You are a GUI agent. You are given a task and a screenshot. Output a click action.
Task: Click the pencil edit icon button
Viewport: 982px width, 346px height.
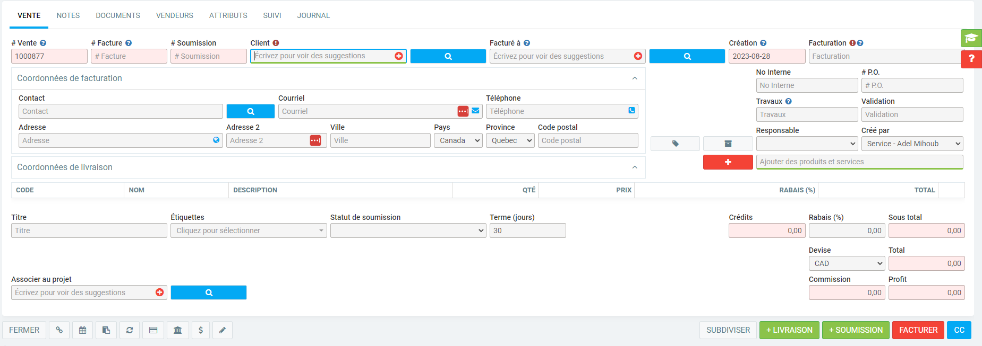(223, 330)
